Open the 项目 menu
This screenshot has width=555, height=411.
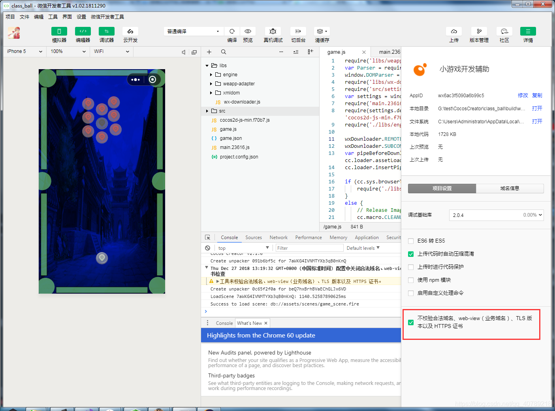(x=10, y=17)
